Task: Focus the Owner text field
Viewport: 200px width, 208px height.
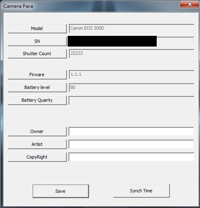Action: point(132,131)
